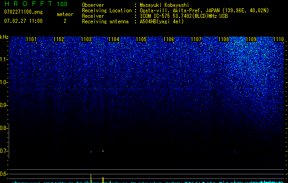Click the 1102 time marker
288x183 pixels.
coord(59,39)
